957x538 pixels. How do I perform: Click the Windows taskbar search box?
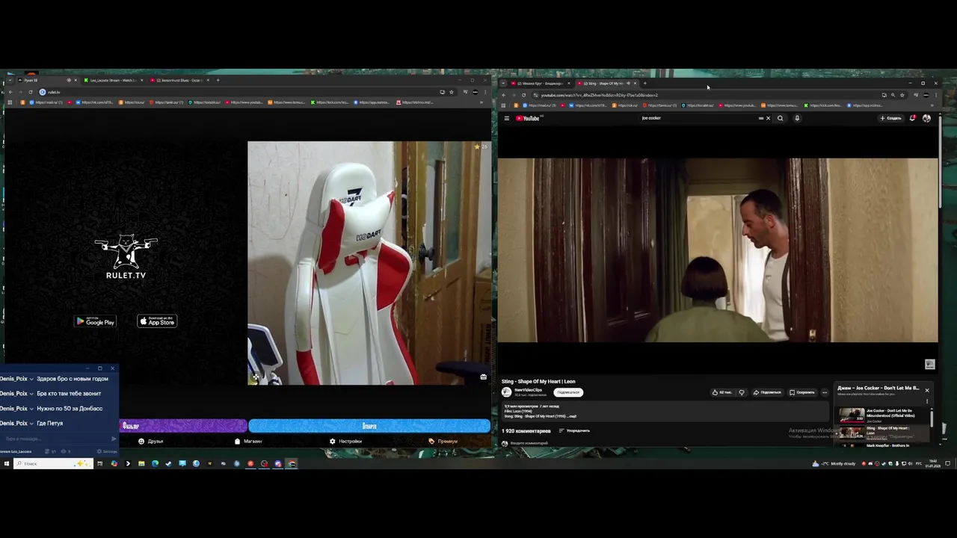[54, 463]
